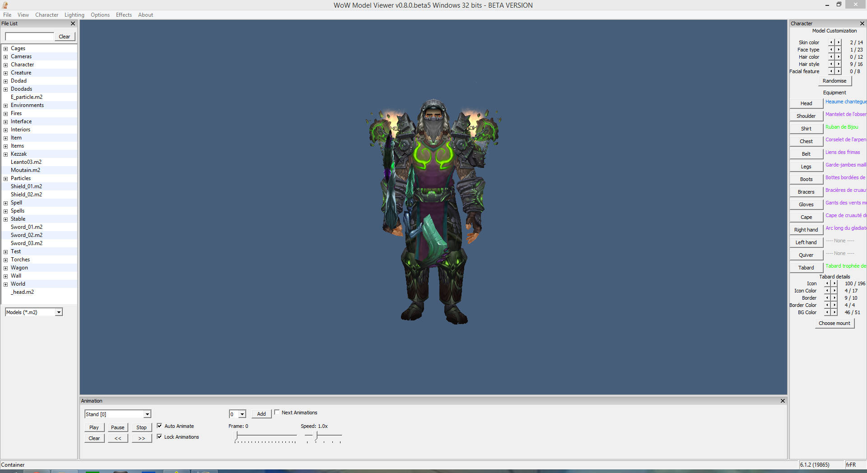867x473 pixels.
Task: Click the Randomise button
Action: click(834, 81)
